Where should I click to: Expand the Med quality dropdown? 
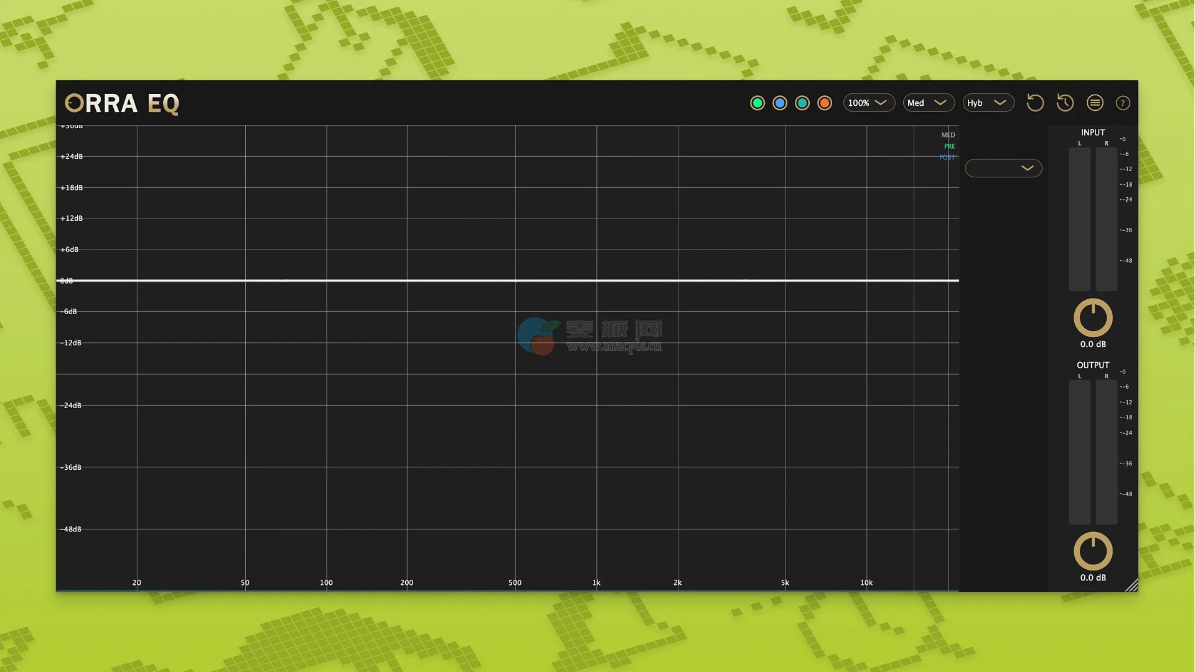point(928,103)
